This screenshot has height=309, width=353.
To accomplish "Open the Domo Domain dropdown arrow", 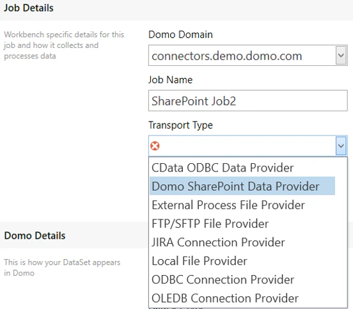I will pyautogui.click(x=341, y=56).
